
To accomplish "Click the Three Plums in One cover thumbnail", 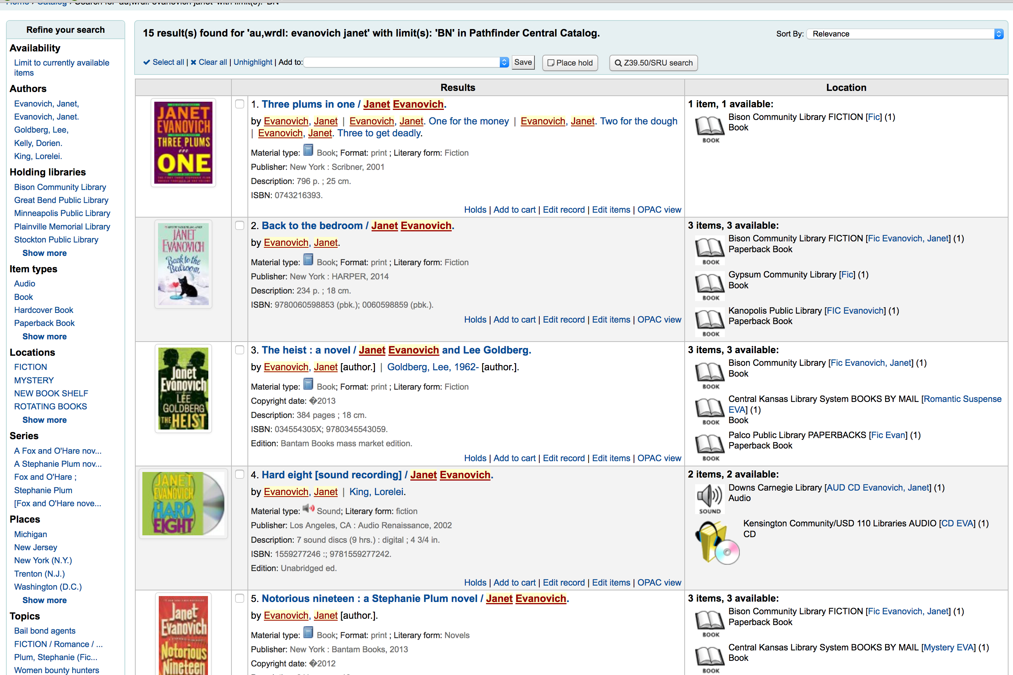I will click(183, 143).
